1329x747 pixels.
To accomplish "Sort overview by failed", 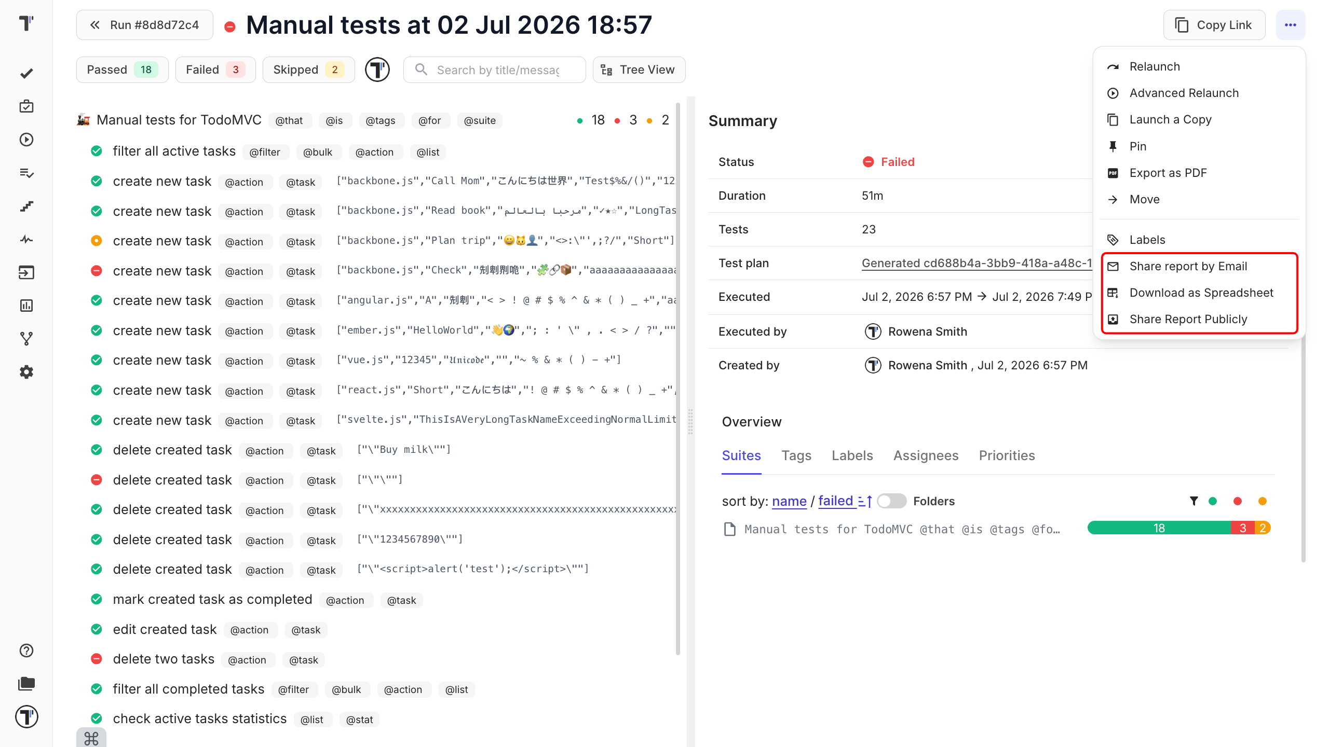I will tap(836, 501).
